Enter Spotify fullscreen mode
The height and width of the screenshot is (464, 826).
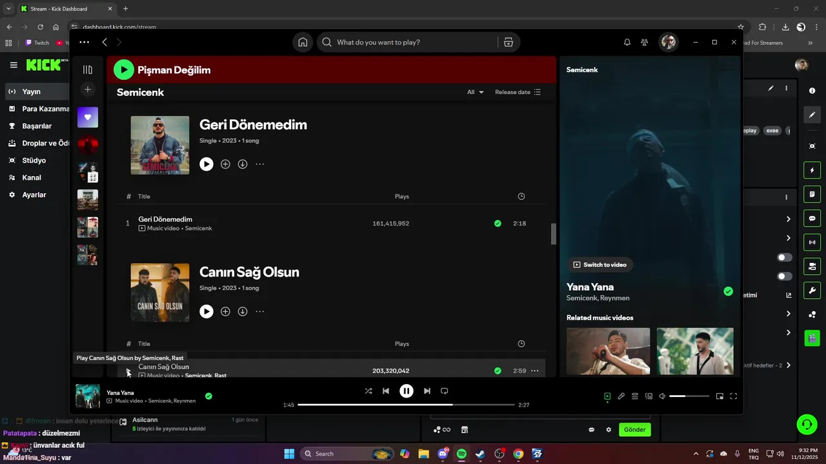click(x=734, y=396)
